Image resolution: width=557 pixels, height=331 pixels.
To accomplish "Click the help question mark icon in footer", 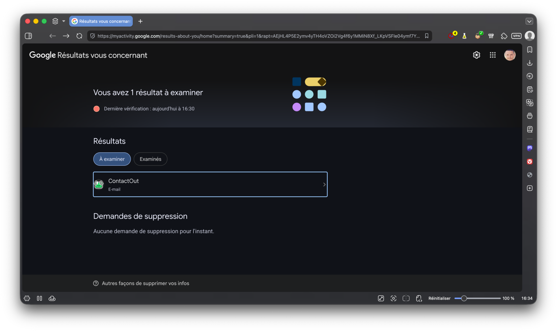I will [x=96, y=283].
